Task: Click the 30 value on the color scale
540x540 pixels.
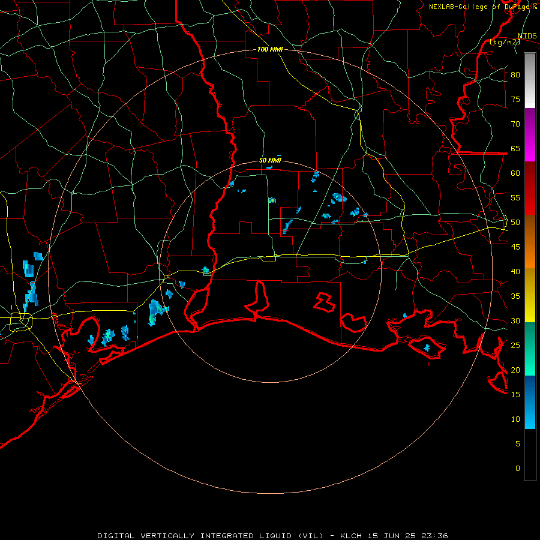Action: tap(515, 321)
